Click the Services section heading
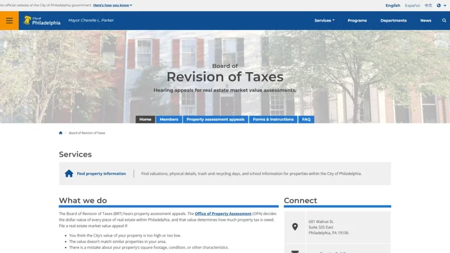Image resolution: width=450 pixels, height=253 pixels. click(x=75, y=155)
